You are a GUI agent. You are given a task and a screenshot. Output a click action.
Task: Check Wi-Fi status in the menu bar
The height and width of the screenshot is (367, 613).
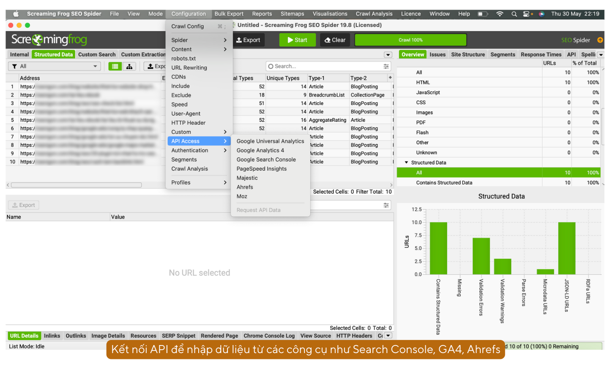pyautogui.click(x=500, y=14)
